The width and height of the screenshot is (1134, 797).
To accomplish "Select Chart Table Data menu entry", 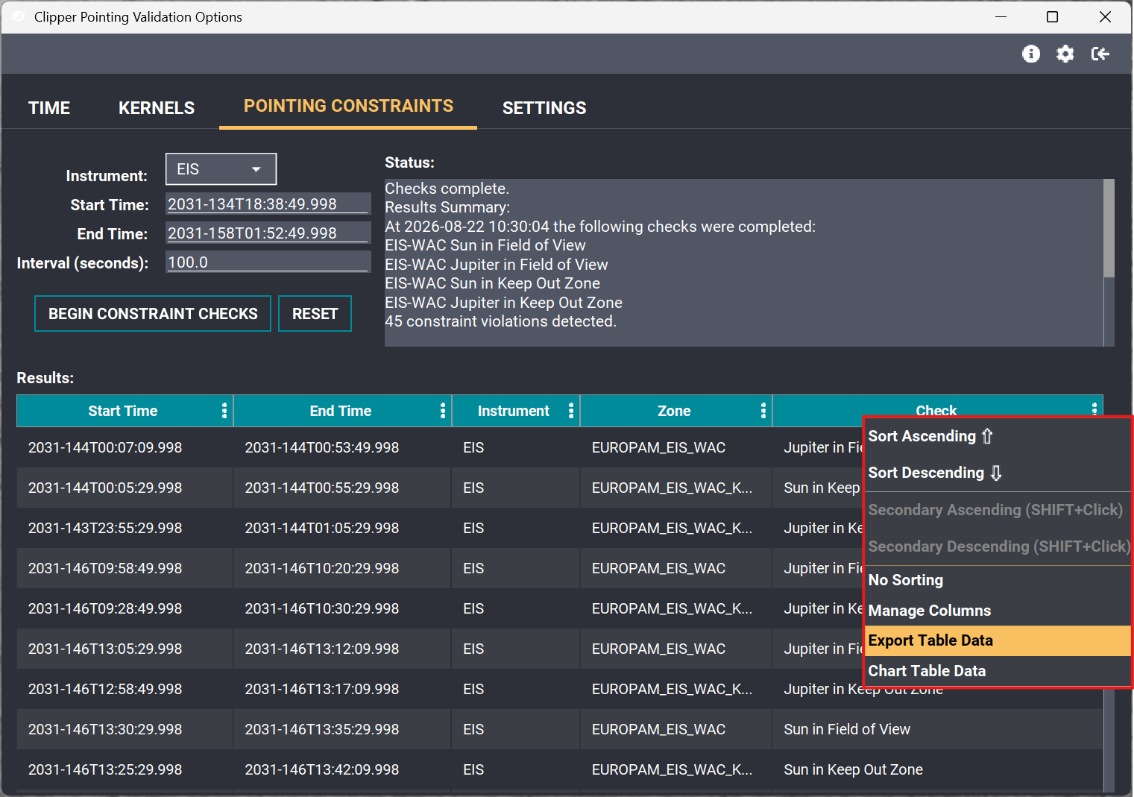I will click(998, 671).
